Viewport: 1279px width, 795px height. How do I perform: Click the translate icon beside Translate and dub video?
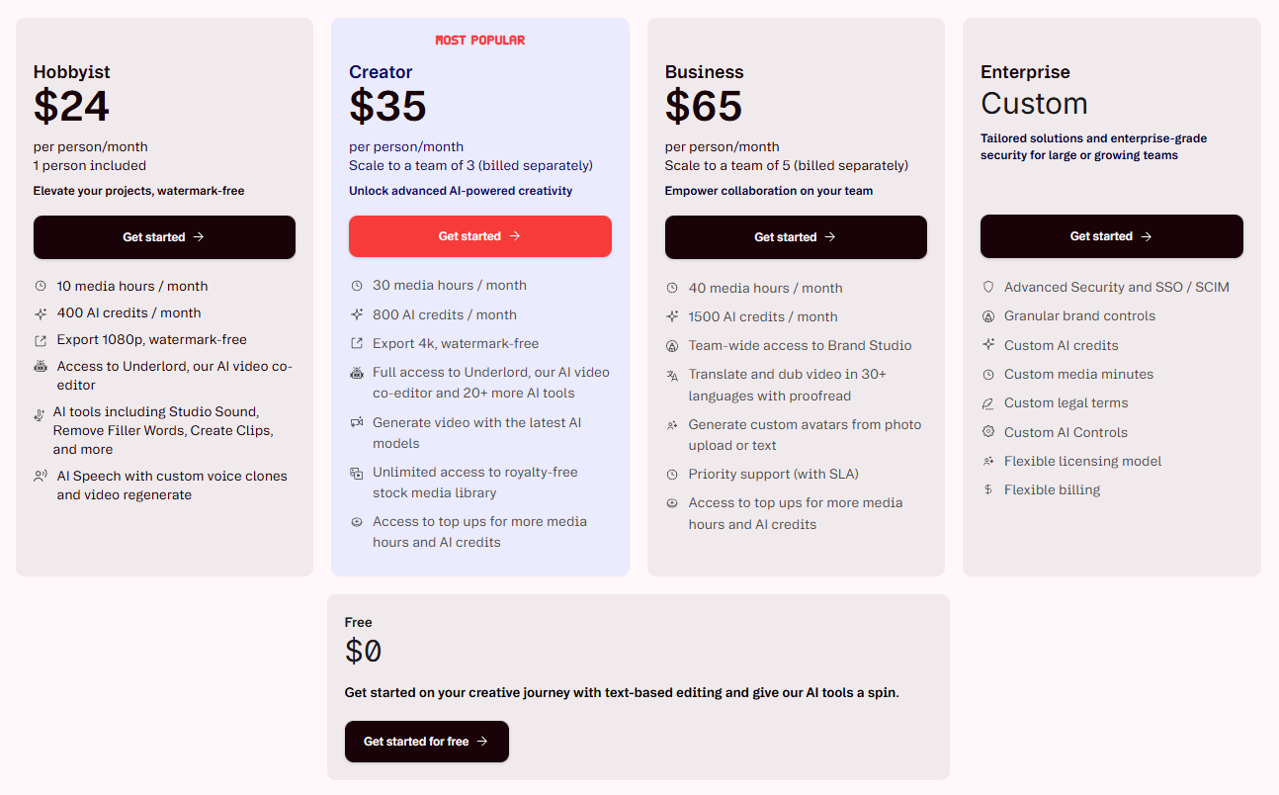pos(672,375)
